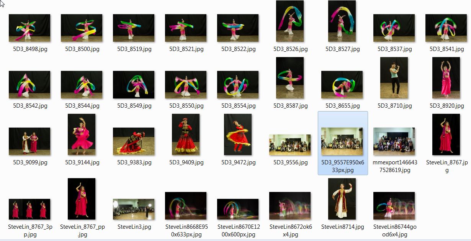
Task: Click the 5D3_8549.jpg file
Action: (x=134, y=85)
